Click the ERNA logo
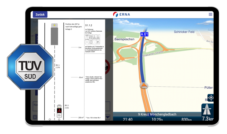This screenshot has height=134, width=227. (x=121, y=14)
